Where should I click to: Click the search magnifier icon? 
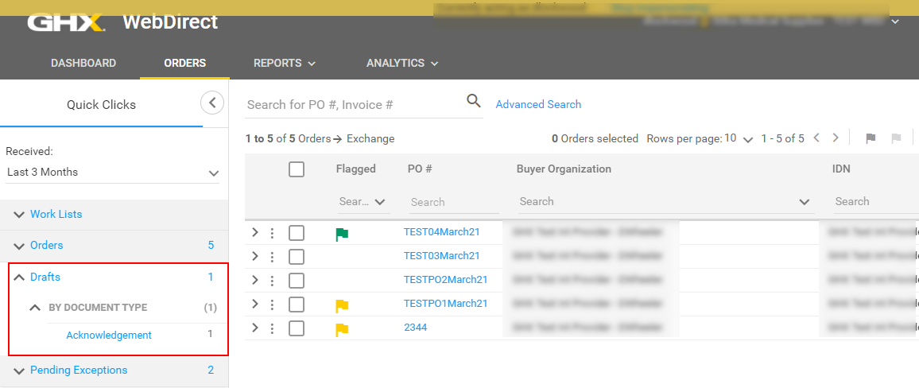coord(474,101)
